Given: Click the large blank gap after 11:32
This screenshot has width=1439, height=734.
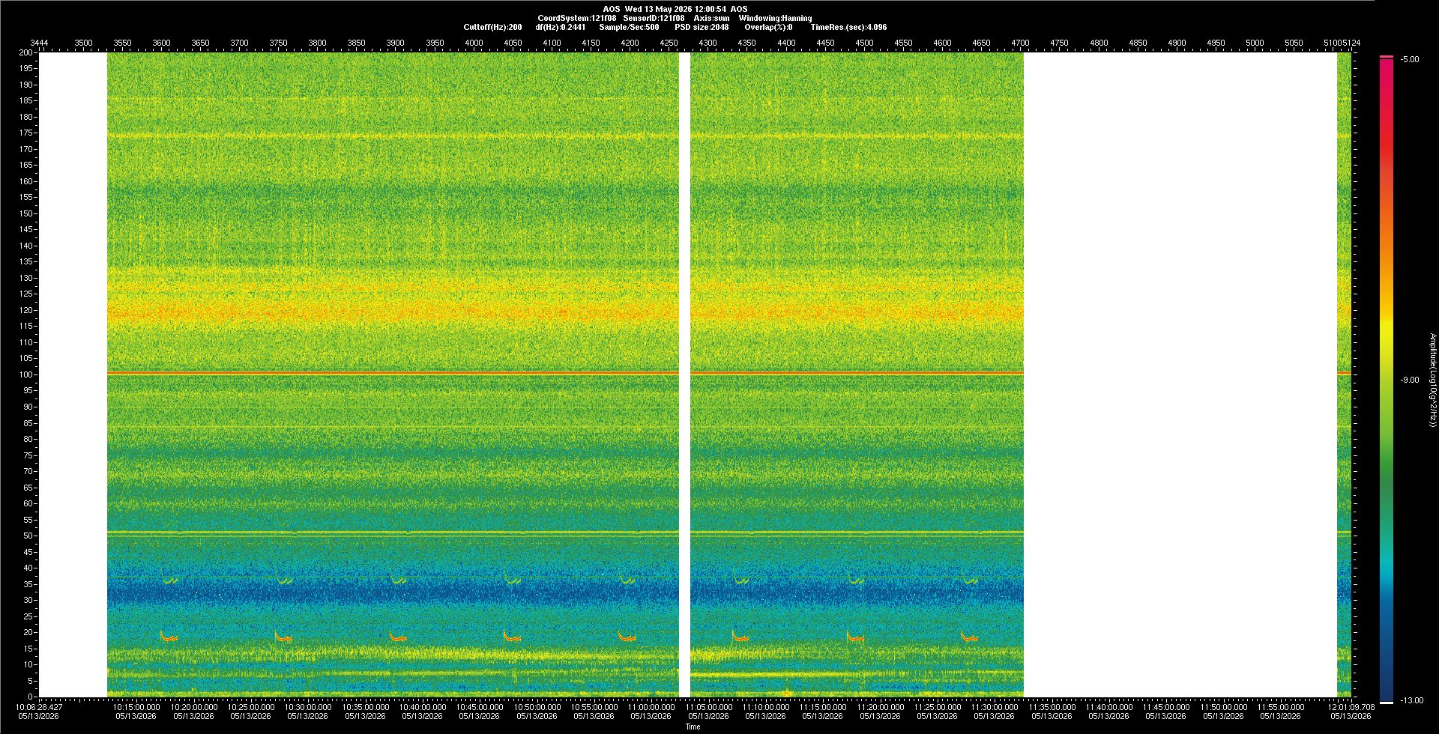Looking at the screenshot, I should pos(1180,374).
